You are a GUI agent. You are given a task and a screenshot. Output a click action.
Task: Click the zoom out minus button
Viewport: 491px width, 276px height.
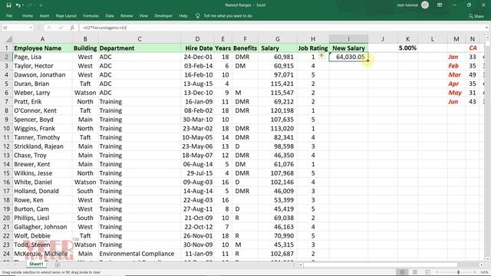click(x=437, y=272)
